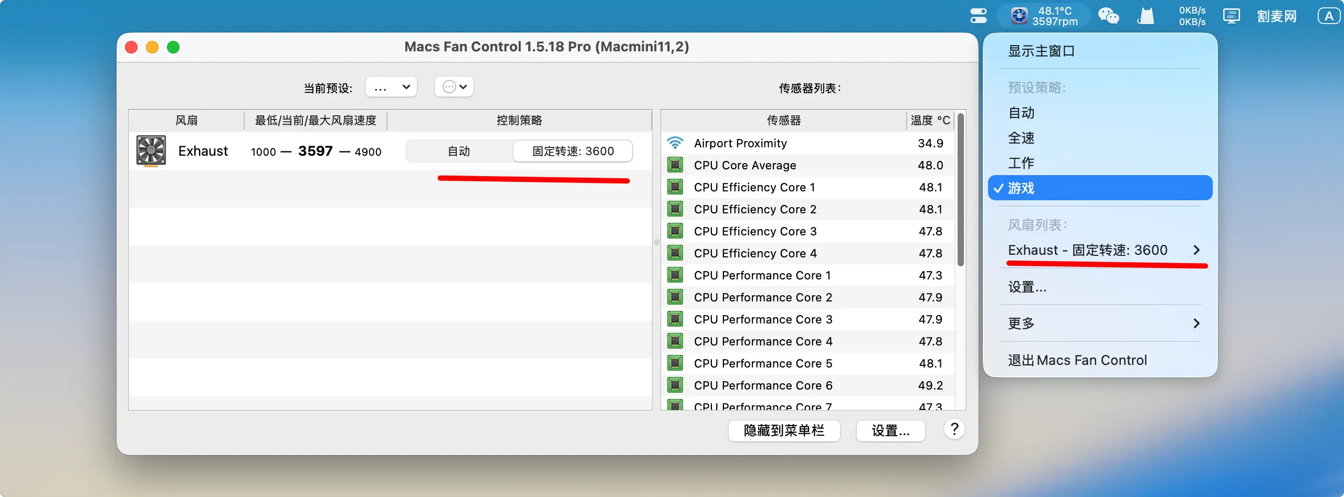
Task: Click the 设置... button in the main window
Action: pyautogui.click(x=890, y=431)
